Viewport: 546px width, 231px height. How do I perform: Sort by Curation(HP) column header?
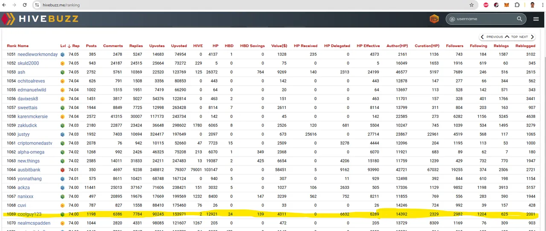(427, 46)
